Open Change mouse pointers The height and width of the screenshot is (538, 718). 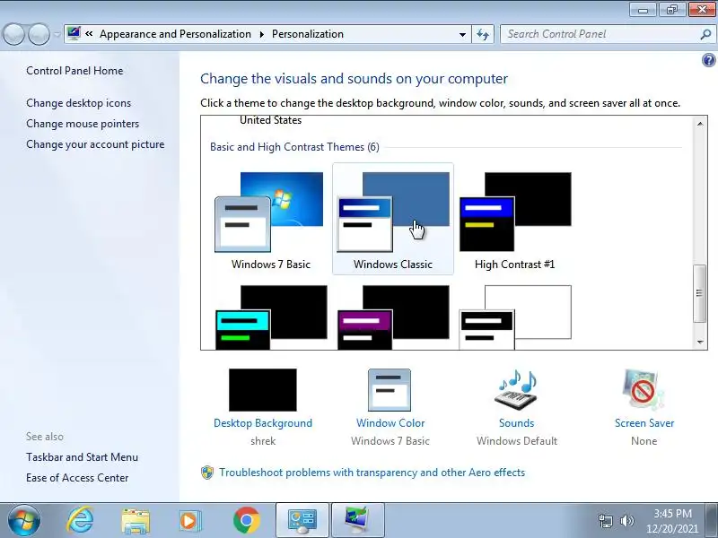pos(83,124)
